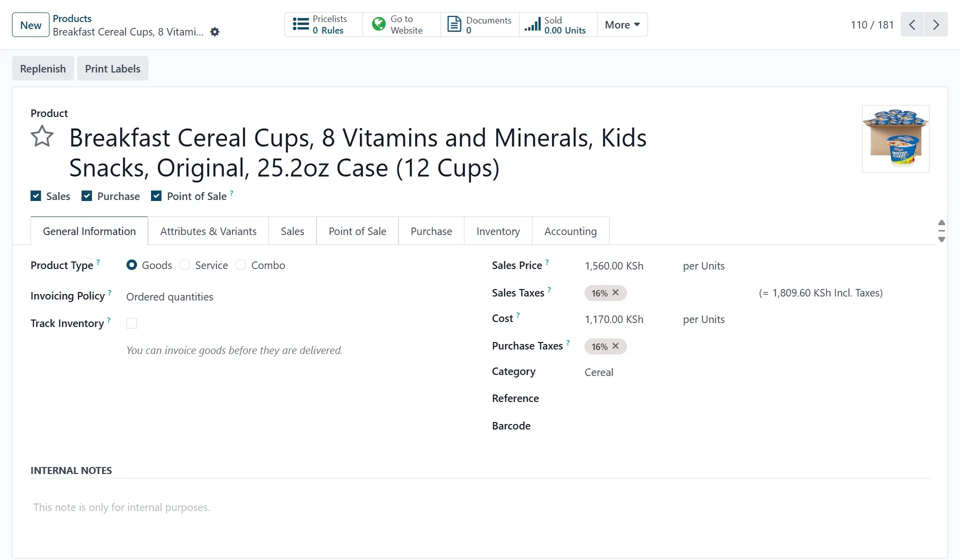960x560 pixels.
Task: Click the Go to Website globe icon
Action: point(379,24)
